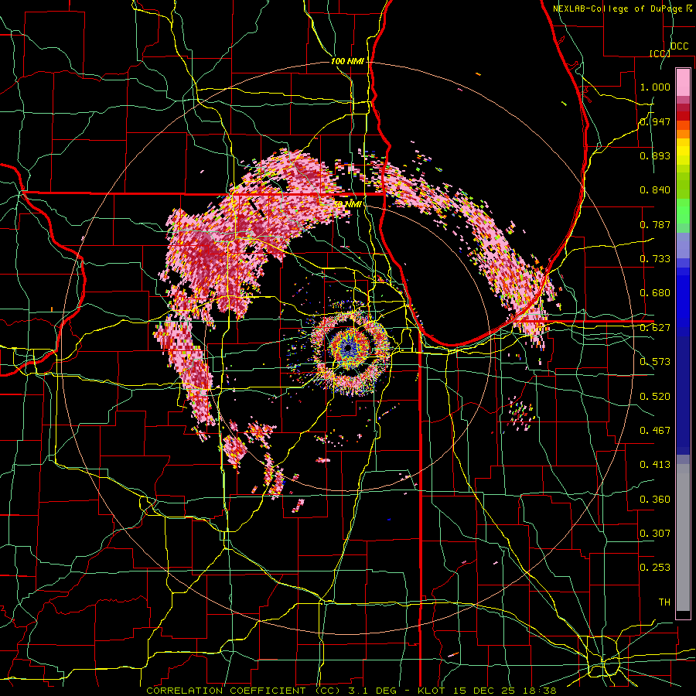Click the 0.947 scale value
Screen dimensions: 696x696
[655, 121]
